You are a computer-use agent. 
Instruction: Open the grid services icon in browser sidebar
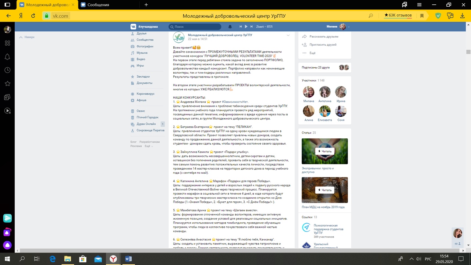(x=7, y=43)
